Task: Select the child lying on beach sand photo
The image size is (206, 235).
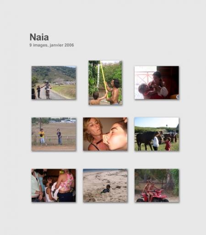Action: click(105, 186)
